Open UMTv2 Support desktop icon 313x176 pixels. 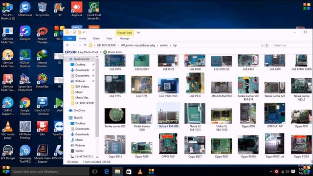coord(8,106)
